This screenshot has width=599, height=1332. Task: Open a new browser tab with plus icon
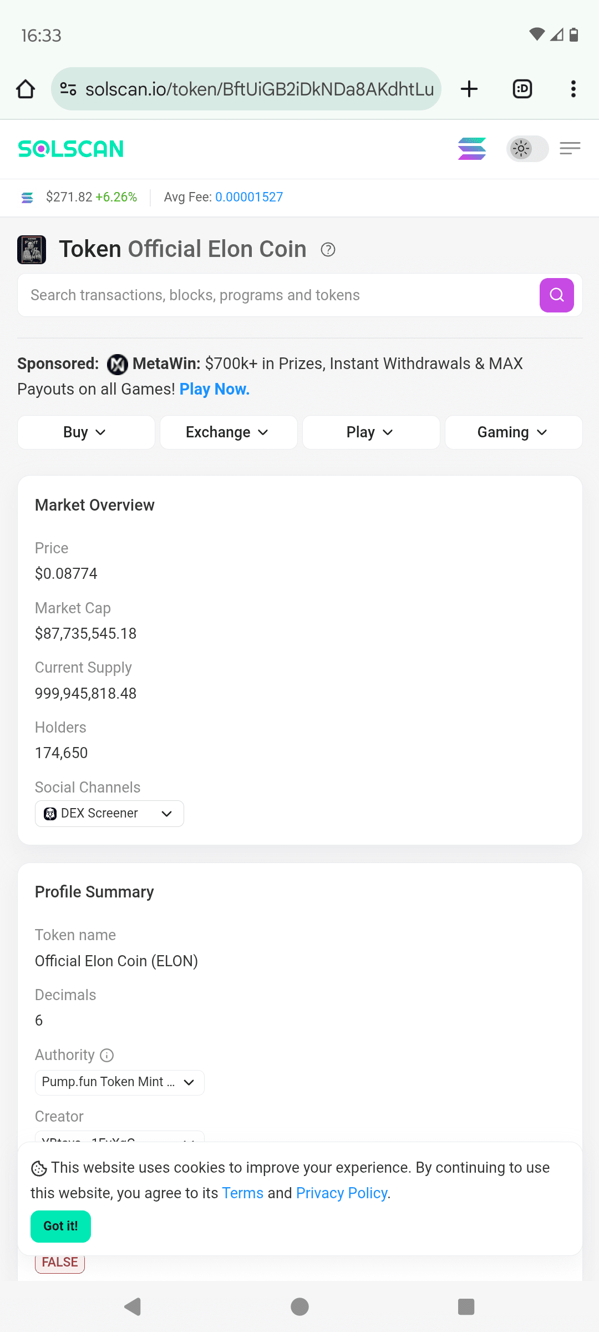[469, 89]
